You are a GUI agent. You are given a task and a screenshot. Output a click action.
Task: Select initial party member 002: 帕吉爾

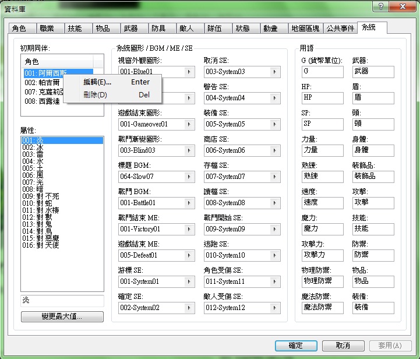tap(43, 83)
